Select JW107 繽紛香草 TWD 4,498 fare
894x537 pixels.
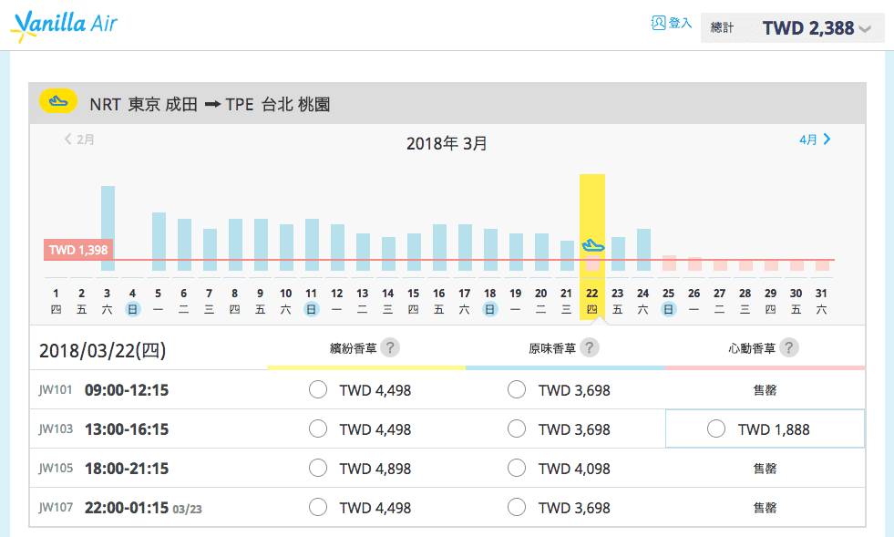point(317,507)
